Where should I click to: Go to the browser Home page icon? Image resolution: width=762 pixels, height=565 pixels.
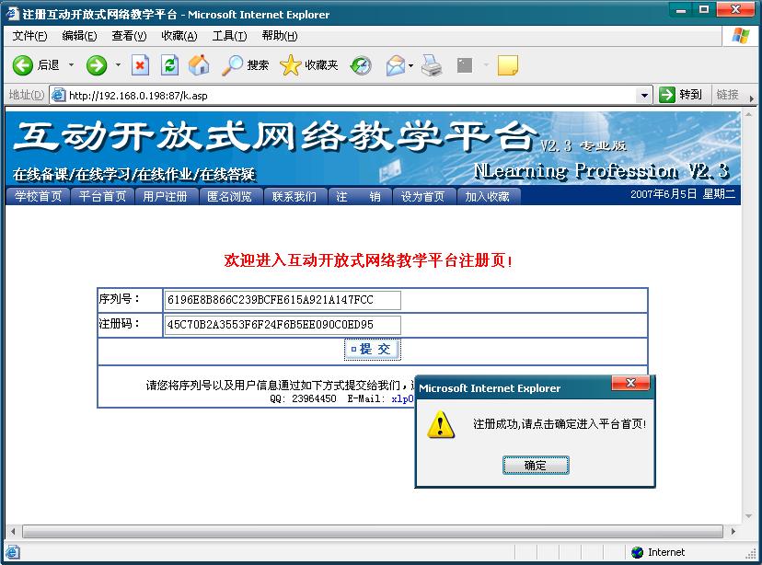point(199,65)
